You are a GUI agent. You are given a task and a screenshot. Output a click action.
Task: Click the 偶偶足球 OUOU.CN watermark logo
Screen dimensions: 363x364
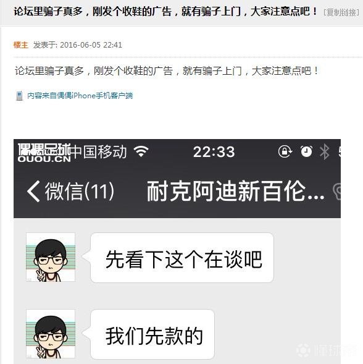44,153
